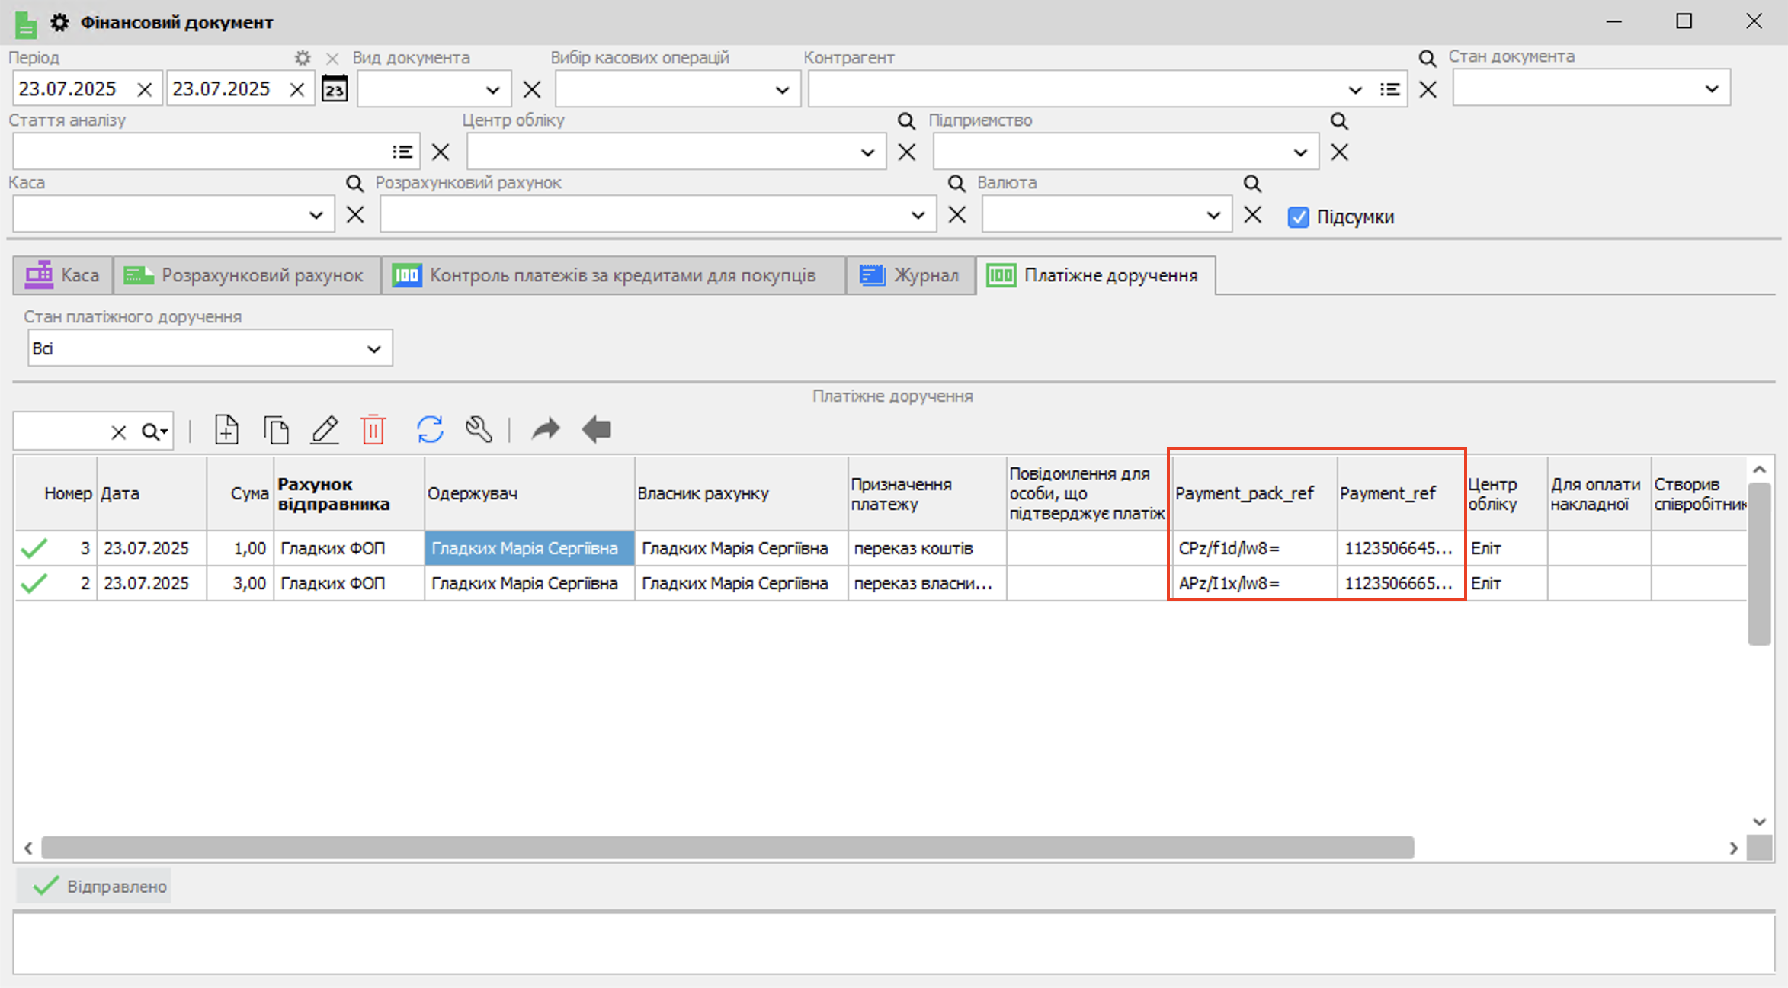Click the copy document toolbar icon
1788x988 pixels.
[x=276, y=430]
